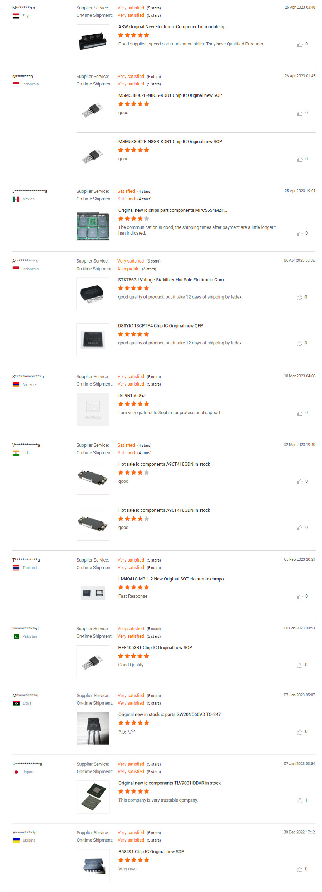Click thumbs-up on LM4041CIM3-1.2 Fast Response review
The width and height of the screenshot is (322, 892).
coord(299,597)
